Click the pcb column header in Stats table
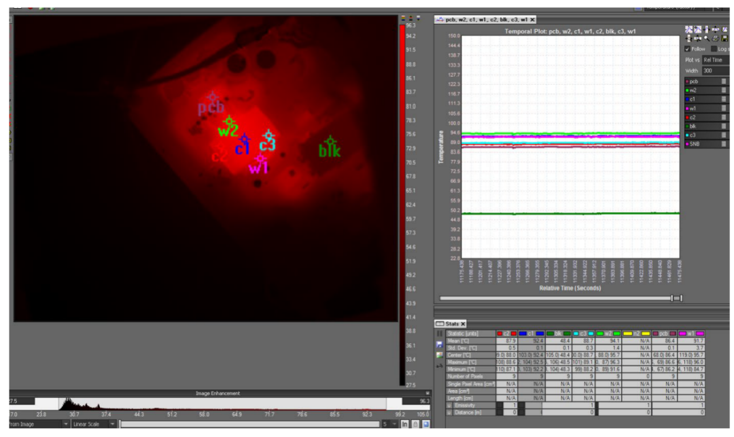Viewport: 734px width, 437px height. (x=663, y=334)
